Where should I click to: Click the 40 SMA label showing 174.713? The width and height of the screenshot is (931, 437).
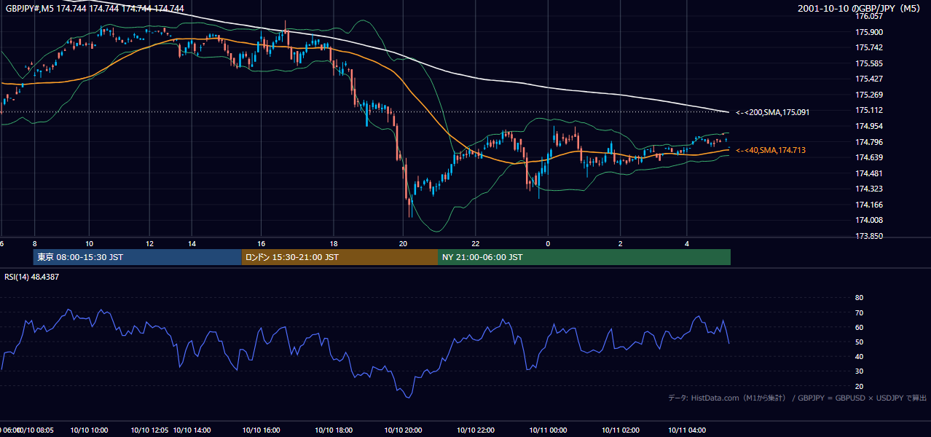pos(770,150)
